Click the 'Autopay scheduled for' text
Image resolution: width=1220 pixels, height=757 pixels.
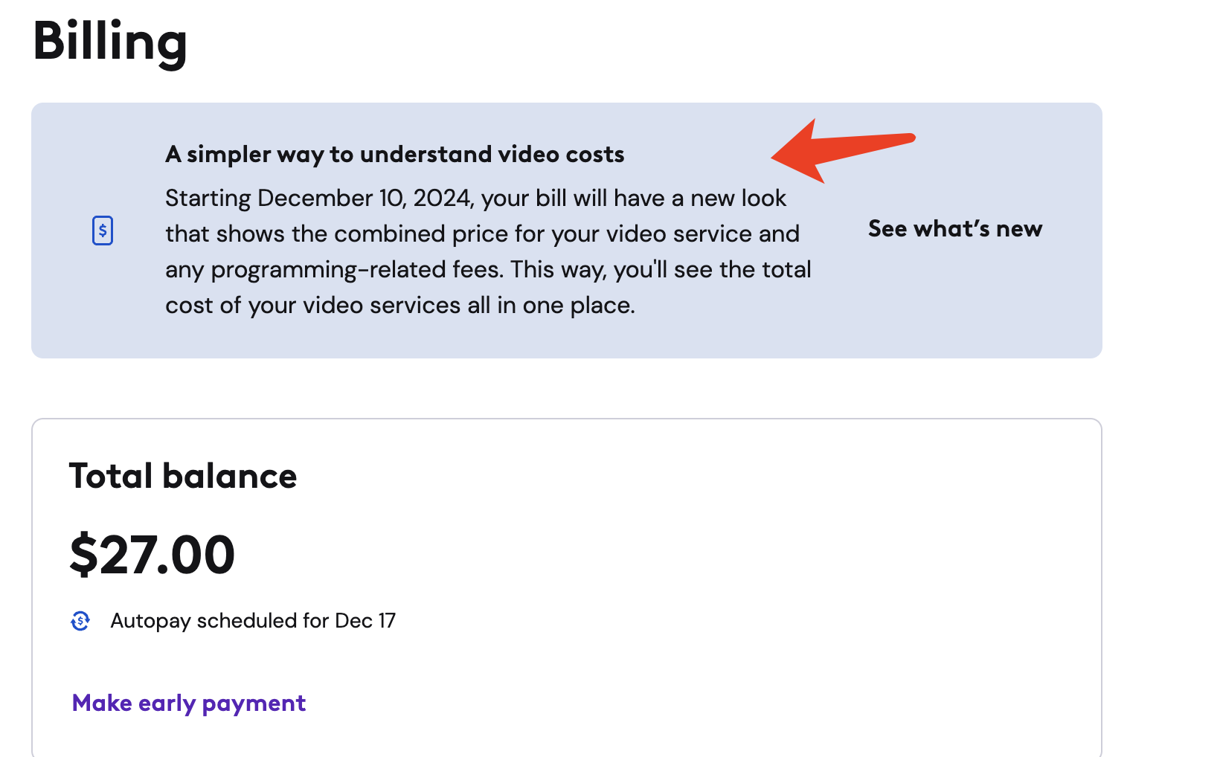219,621
